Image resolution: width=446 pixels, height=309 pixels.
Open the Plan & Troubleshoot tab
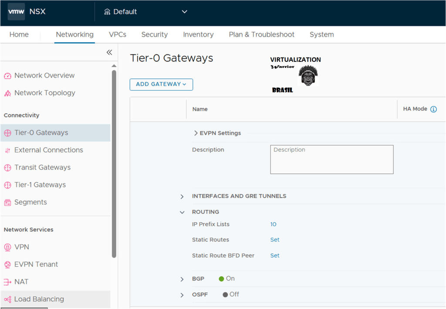click(x=261, y=34)
